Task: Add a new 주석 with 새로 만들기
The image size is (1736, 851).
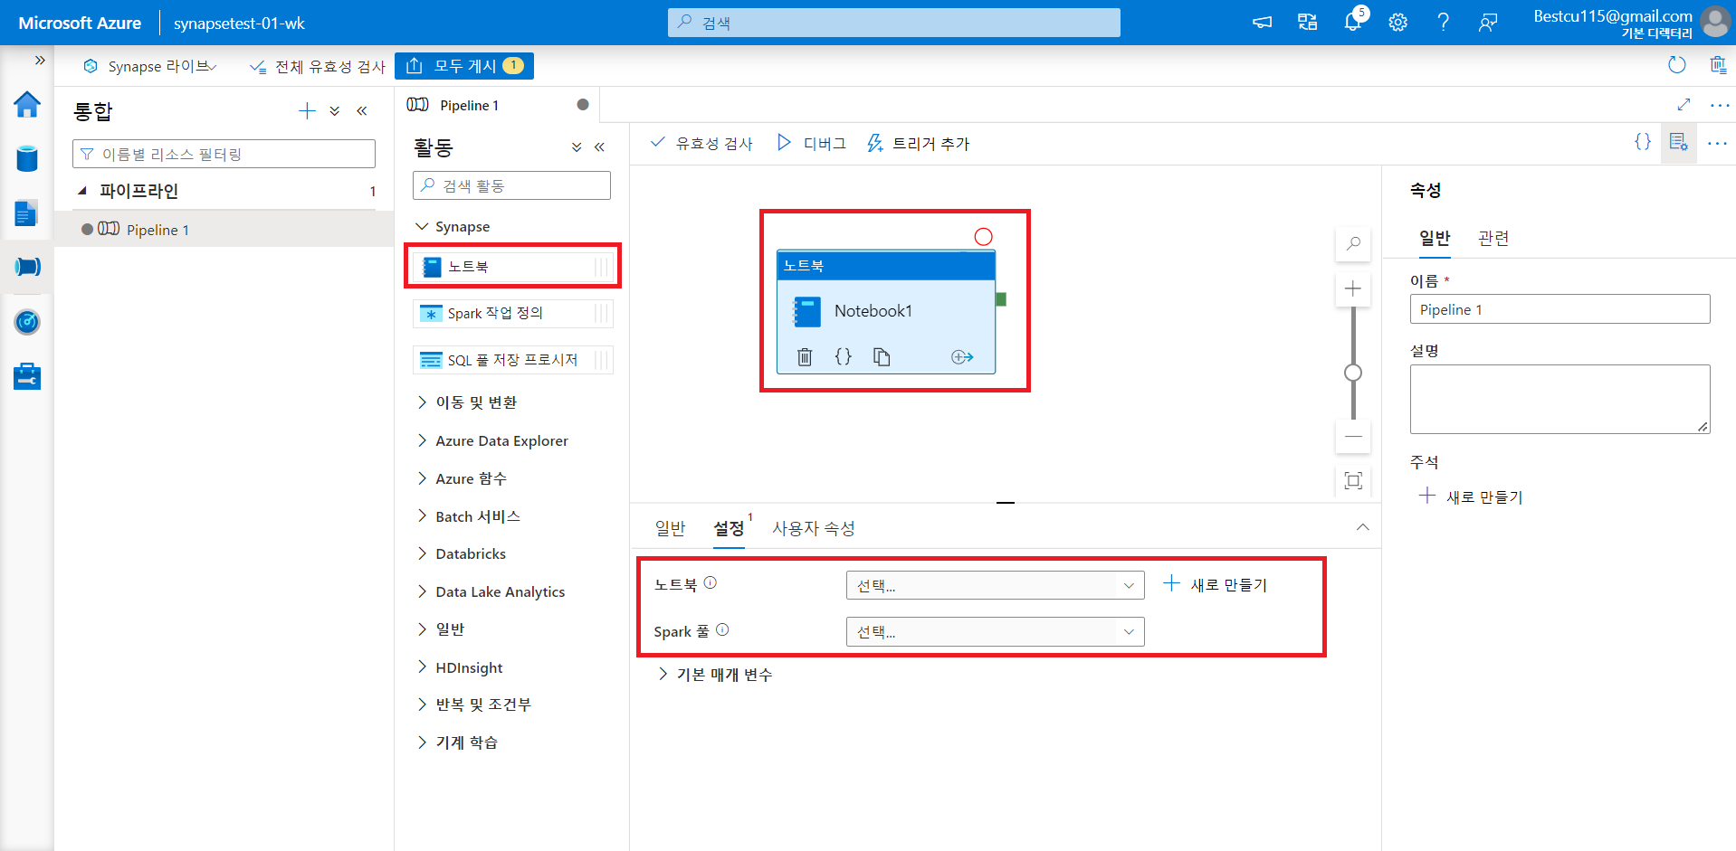Action: pyautogui.click(x=1471, y=496)
